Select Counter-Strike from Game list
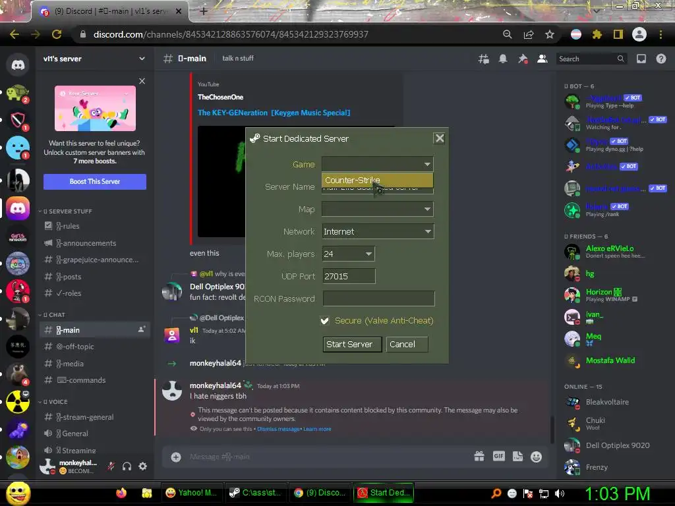 [x=377, y=181]
